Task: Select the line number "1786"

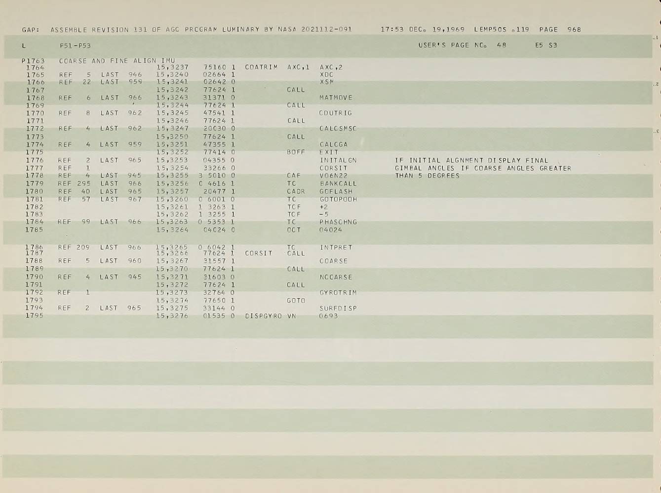Action: (35, 247)
